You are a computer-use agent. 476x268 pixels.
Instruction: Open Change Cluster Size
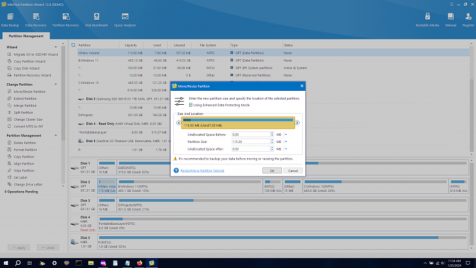tap(25, 119)
